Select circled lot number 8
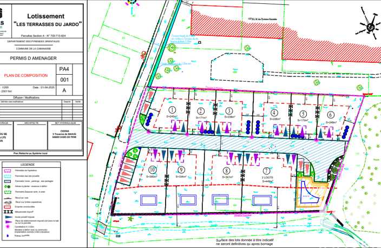Image resolution: width=381 pixels, height=248 pixels. point(226,171)
